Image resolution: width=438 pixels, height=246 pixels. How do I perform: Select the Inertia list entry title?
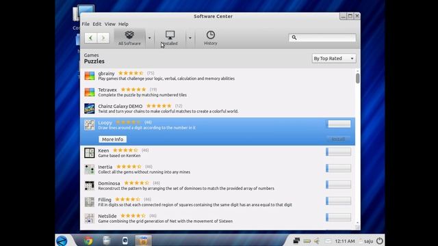(105, 167)
